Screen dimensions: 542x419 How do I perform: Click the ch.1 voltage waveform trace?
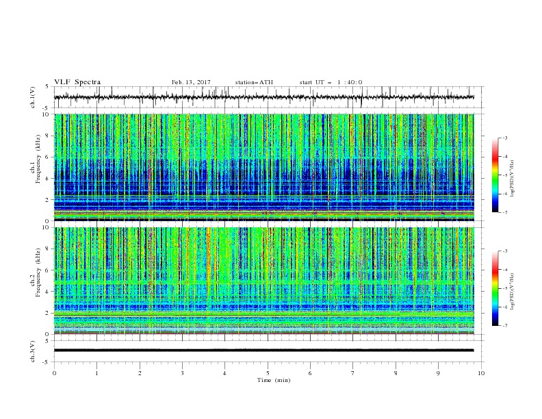[x=263, y=97]
